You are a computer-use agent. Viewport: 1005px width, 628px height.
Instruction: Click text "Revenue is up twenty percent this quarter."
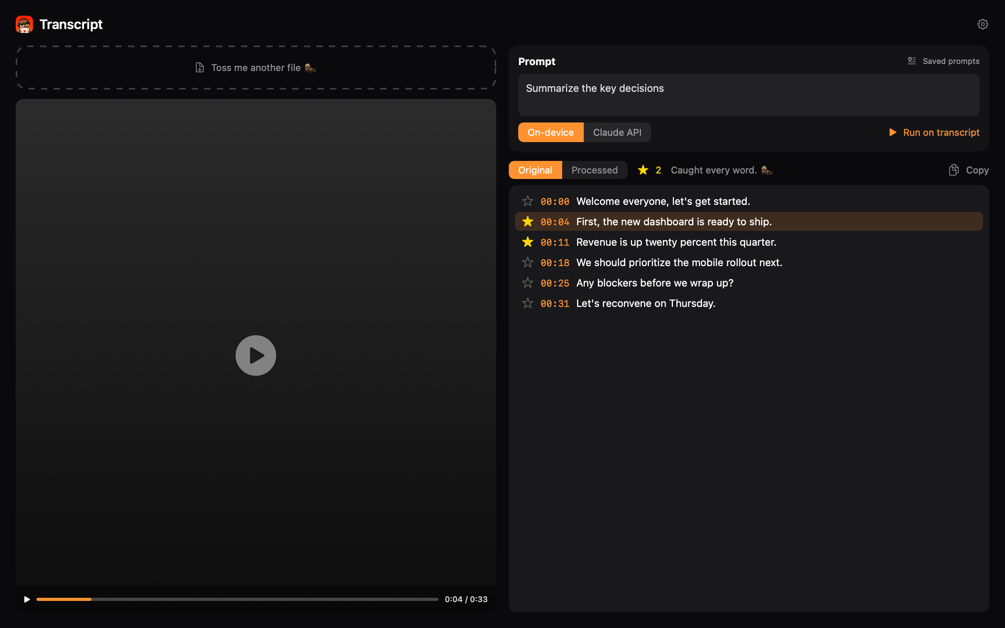676,242
